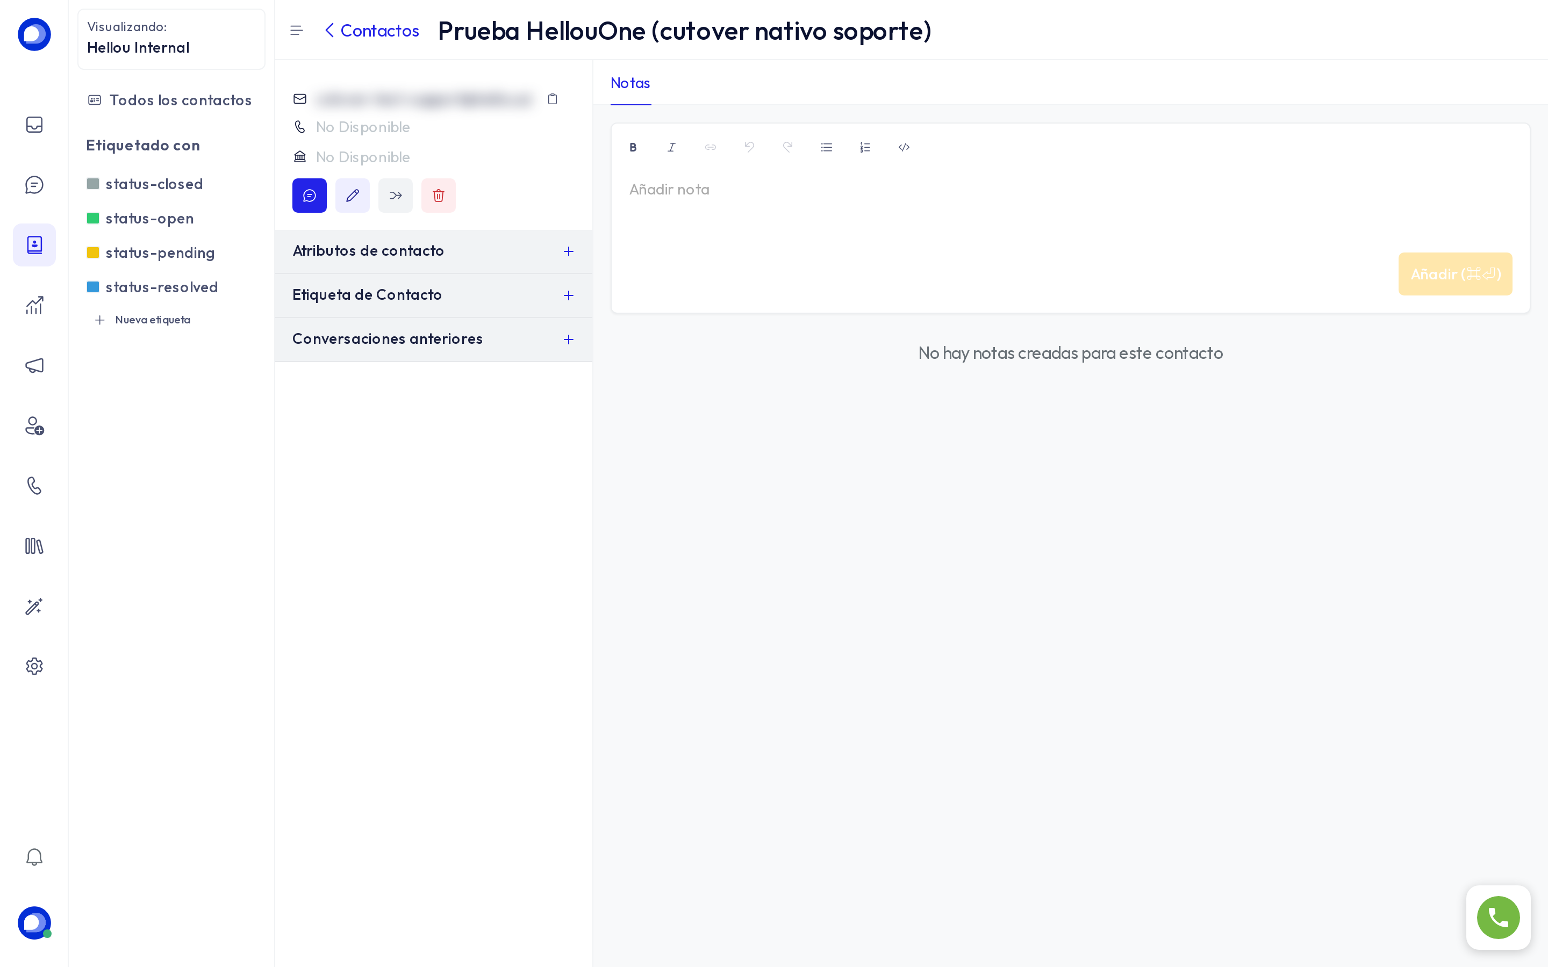Toggle italic formatting in note editor
The image size is (1548, 967).
pyautogui.click(x=672, y=147)
